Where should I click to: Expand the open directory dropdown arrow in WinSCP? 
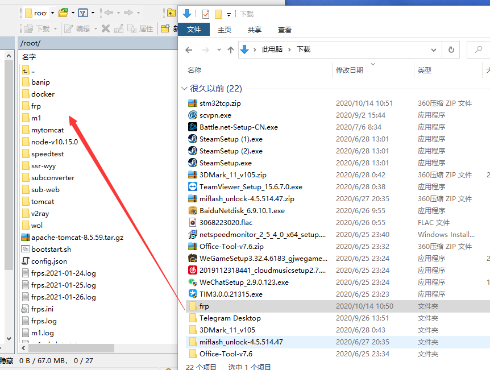(x=73, y=13)
